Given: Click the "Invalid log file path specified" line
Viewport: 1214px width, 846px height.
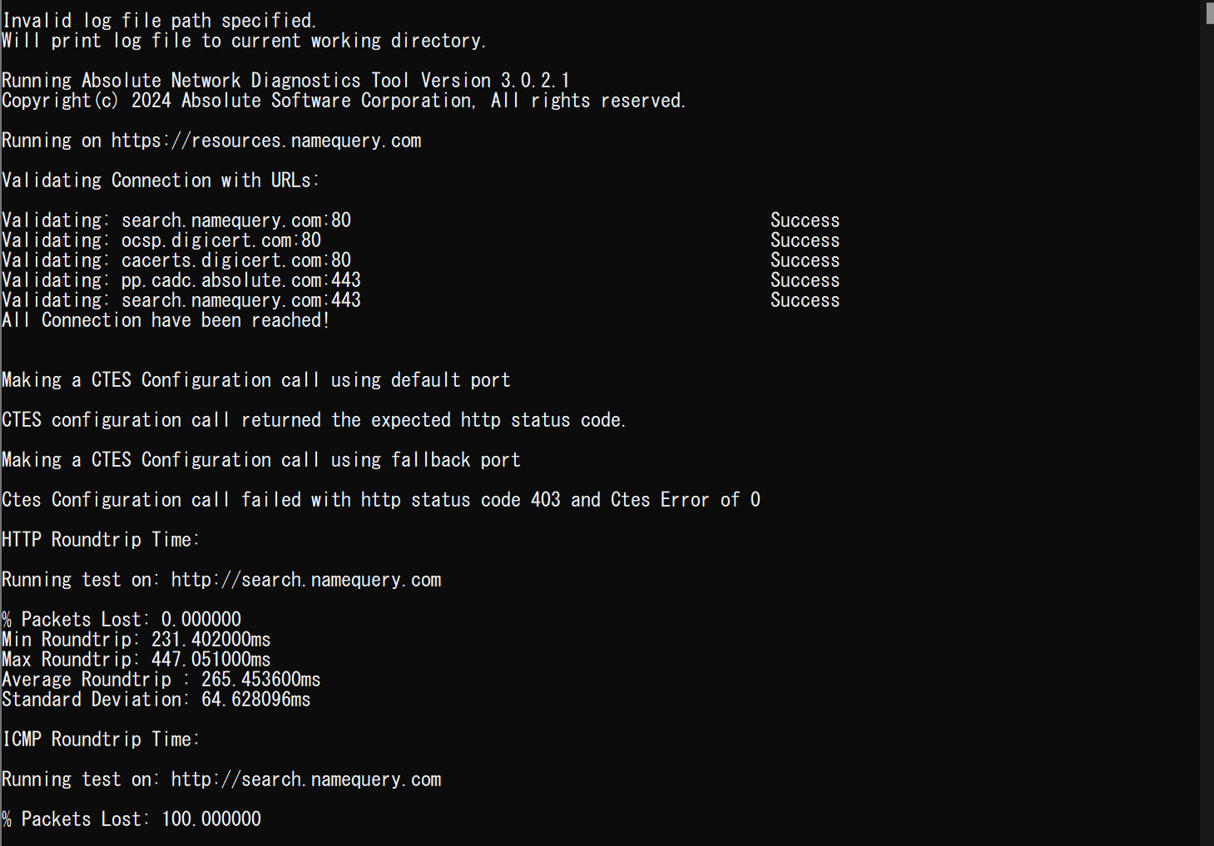Looking at the screenshot, I should pyautogui.click(x=159, y=20).
